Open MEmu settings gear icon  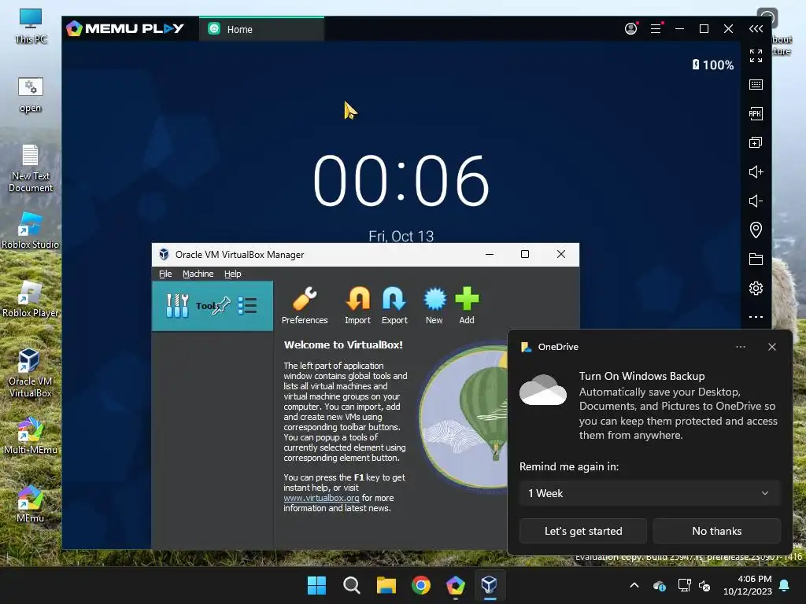pyautogui.click(x=756, y=288)
